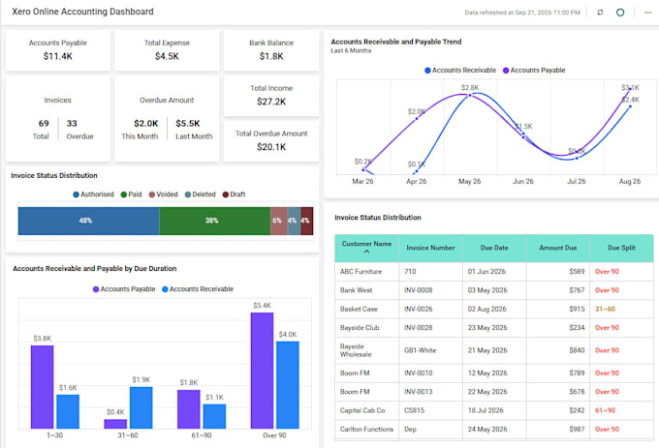Click the $2.8K May 26 trend data point

pos(470,95)
